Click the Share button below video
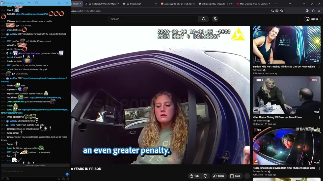The height and width of the screenshot is (181, 323). 219,176
